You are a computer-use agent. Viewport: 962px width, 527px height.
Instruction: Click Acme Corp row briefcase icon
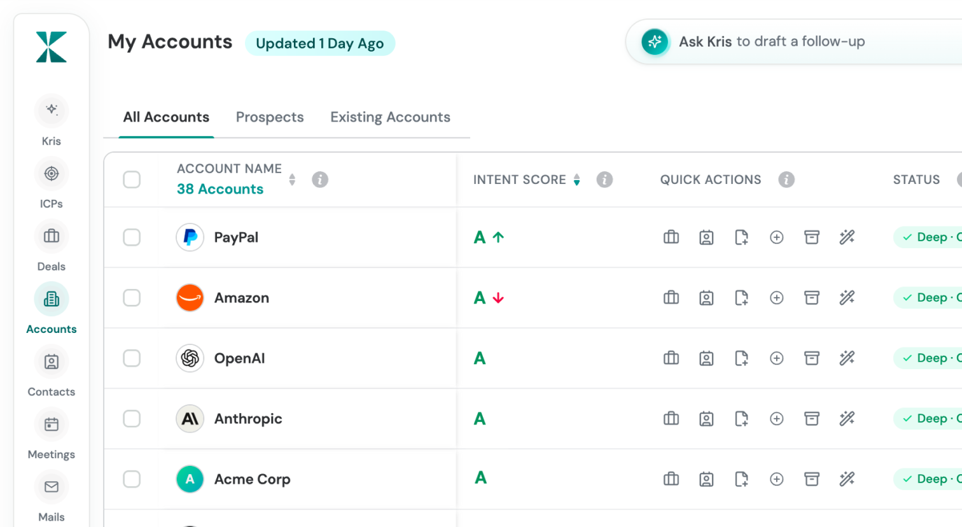pyautogui.click(x=671, y=479)
